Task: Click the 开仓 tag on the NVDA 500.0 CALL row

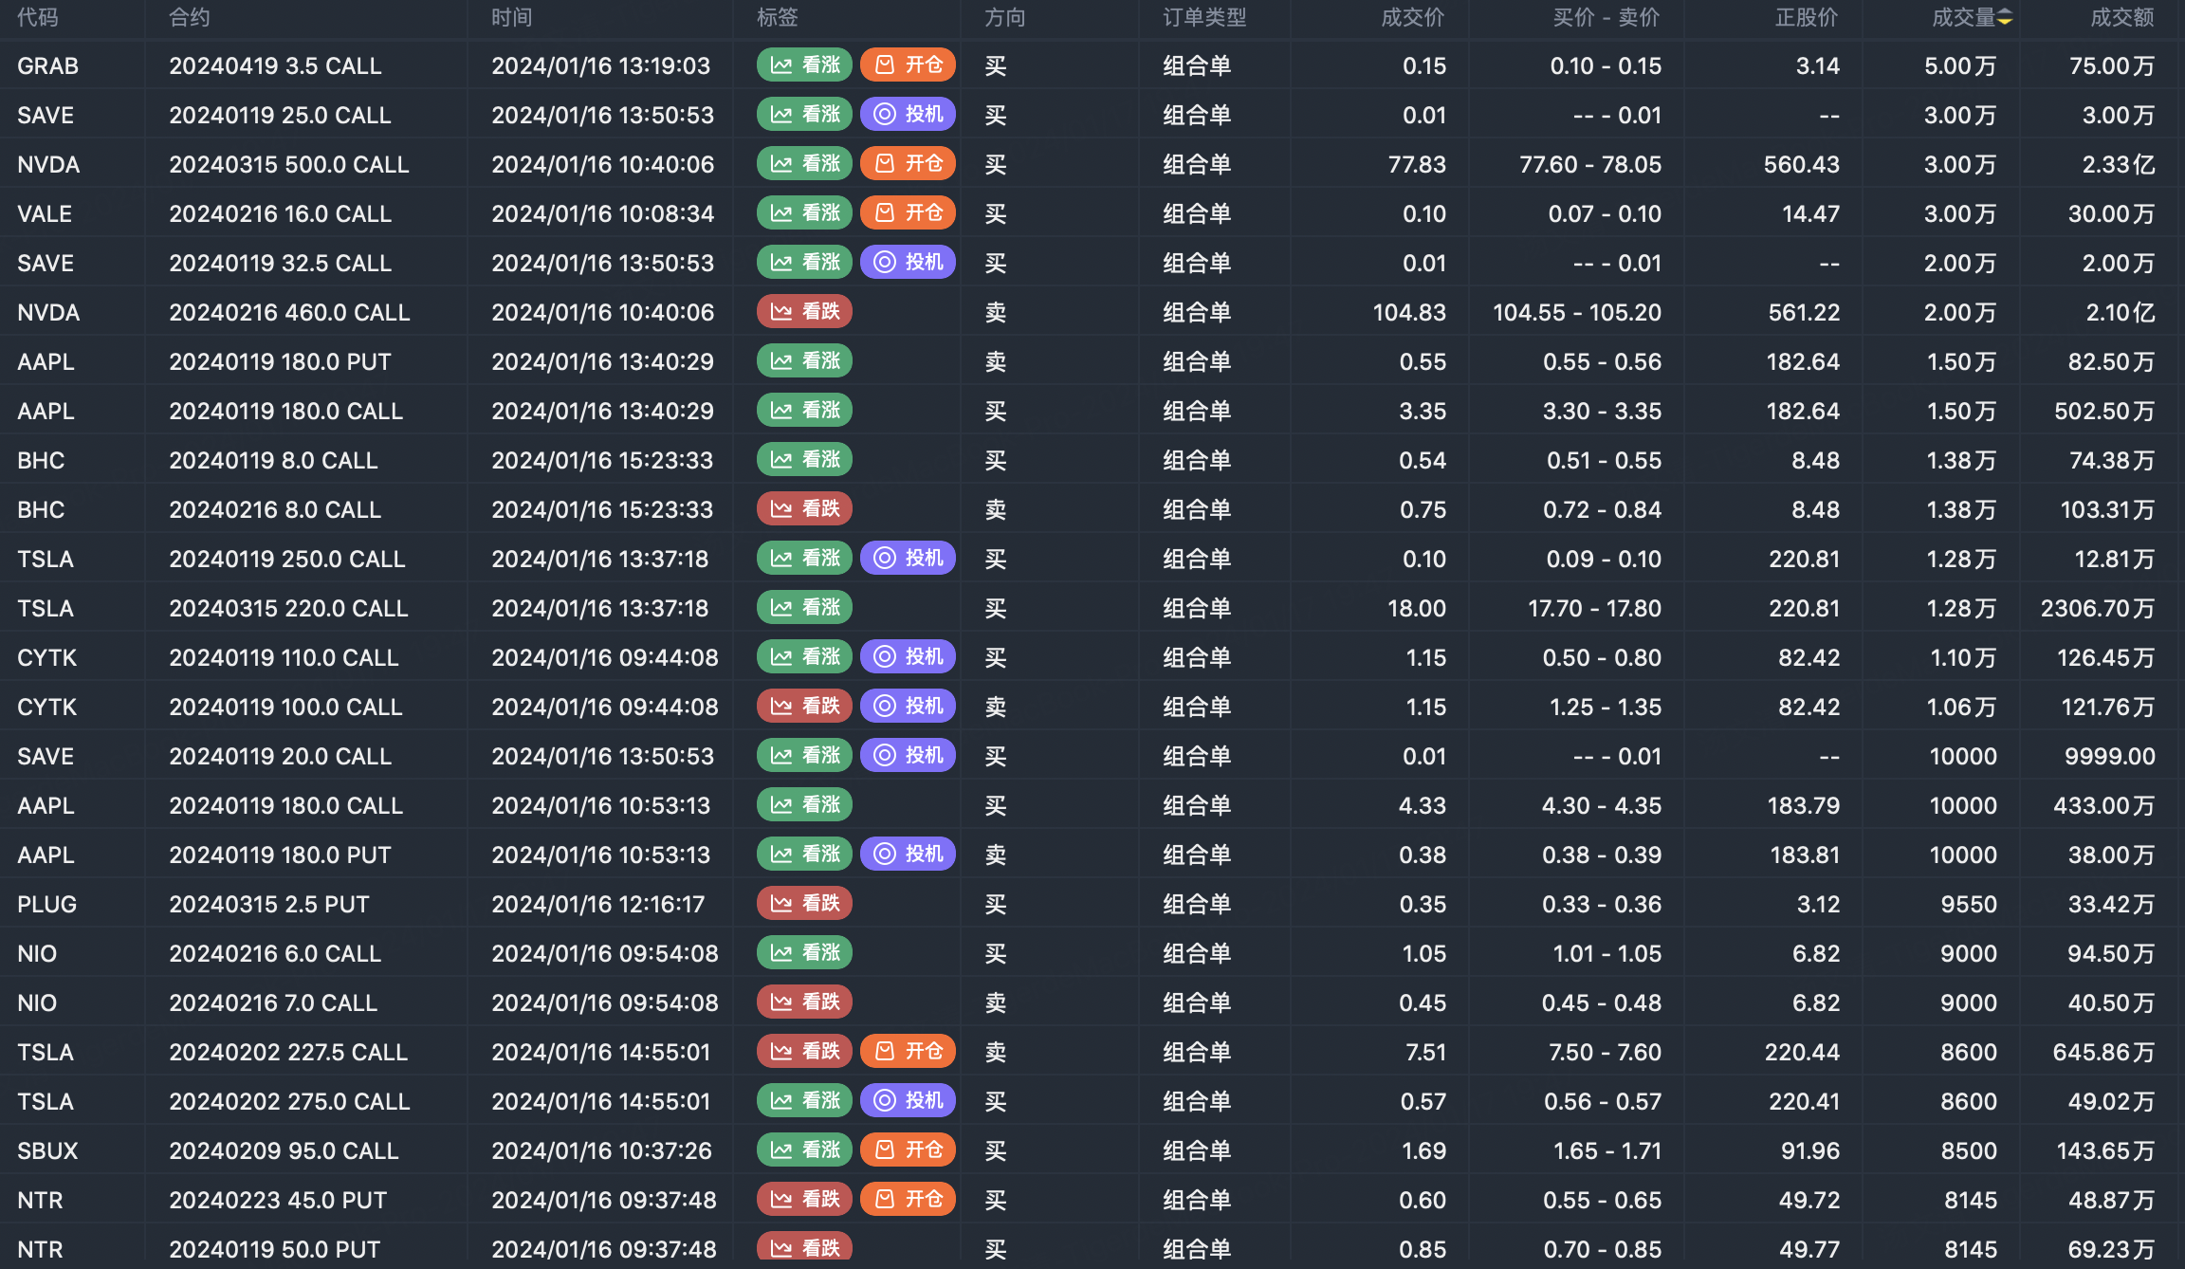Action: click(x=908, y=164)
